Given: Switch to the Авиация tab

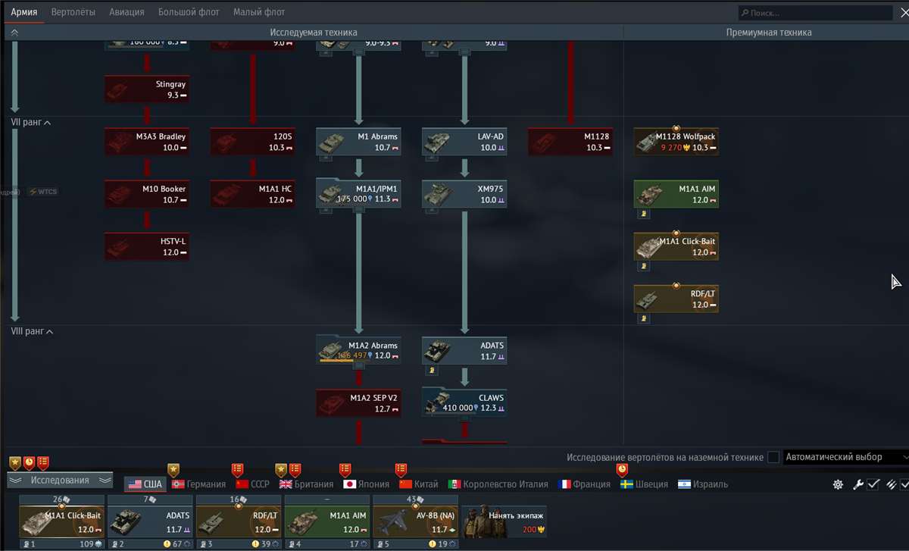Looking at the screenshot, I should coord(127,11).
